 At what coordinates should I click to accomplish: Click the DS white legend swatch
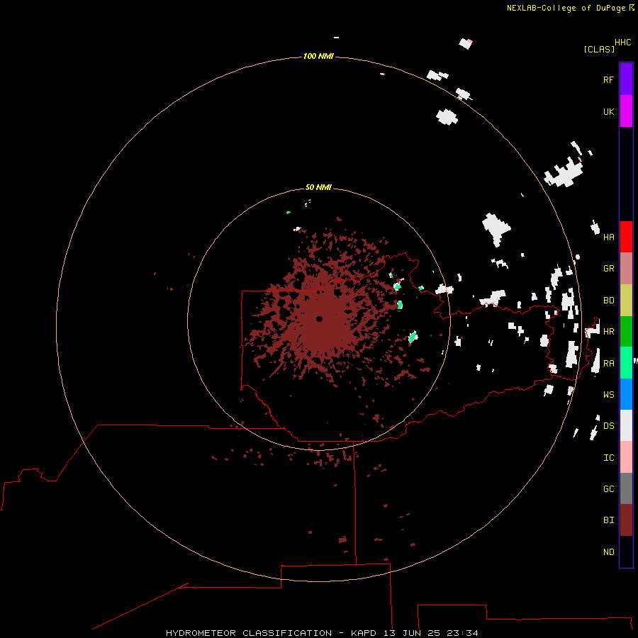point(626,425)
